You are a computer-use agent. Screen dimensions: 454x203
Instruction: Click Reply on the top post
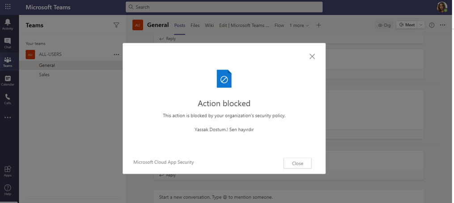click(168, 39)
